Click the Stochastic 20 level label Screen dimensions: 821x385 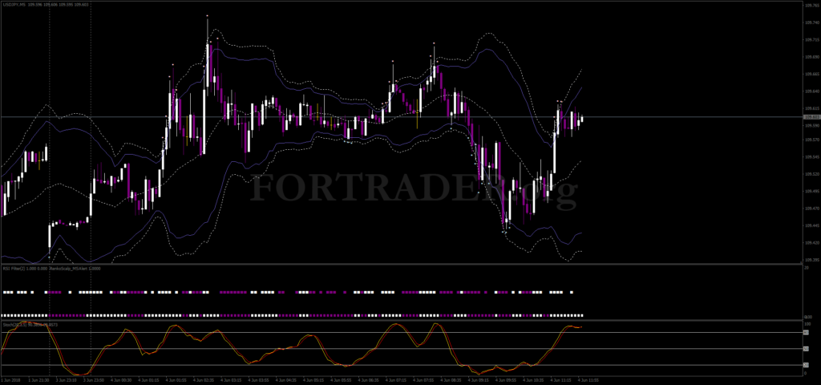807,365
